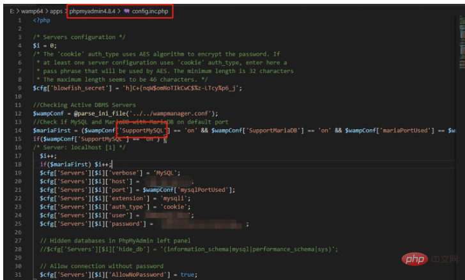The height and width of the screenshot is (280, 465).
Task: Expand the chevron after phpmyadmin4.8.4 breadcrumb
Action: 119,12
